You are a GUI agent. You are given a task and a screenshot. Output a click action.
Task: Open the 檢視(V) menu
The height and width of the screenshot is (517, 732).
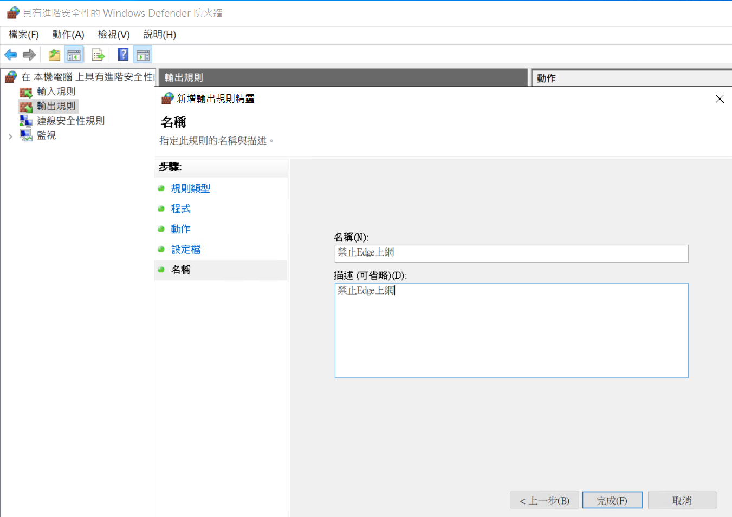(114, 35)
